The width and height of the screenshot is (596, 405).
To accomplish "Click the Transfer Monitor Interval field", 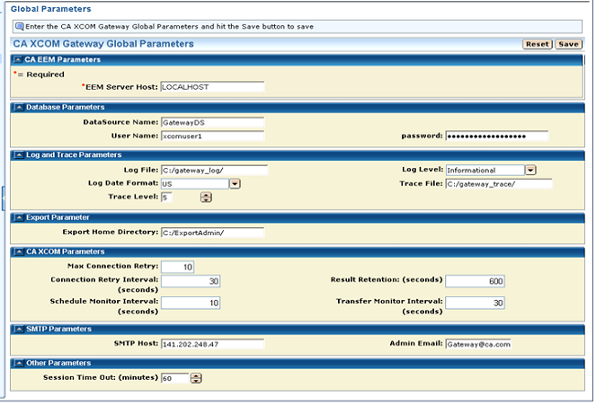I will pyautogui.click(x=476, y=303).
